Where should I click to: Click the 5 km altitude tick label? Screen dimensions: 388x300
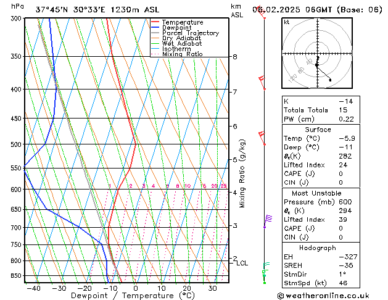[x=235, y=160]
